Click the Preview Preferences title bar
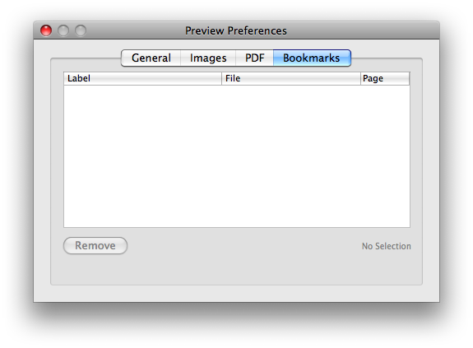This screenshot has width=473, height=348. [x=236, y=30]
